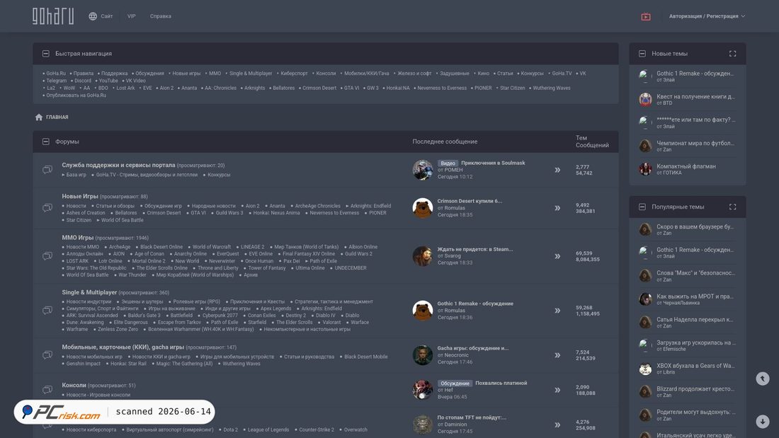The image size is (779, 438).
Task: Open Single & Multiplayer forum title
Action: tap(89, 292)
